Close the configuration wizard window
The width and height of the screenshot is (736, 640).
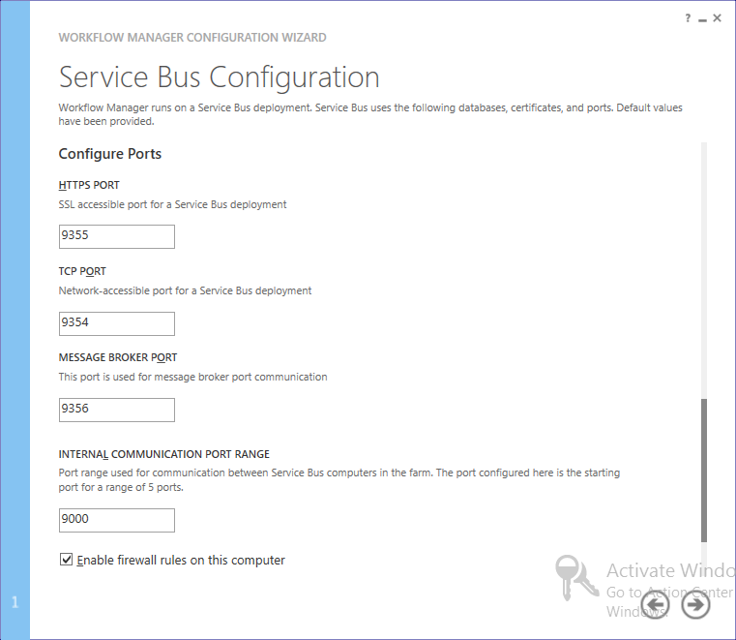[x=717, y=17]
